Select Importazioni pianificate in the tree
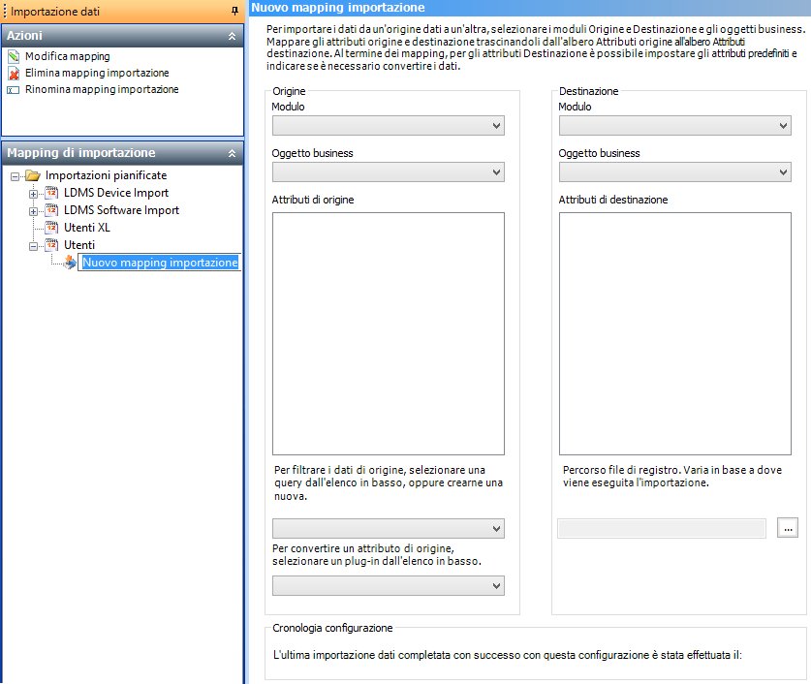Image resolution: width=811 pixels, height=684 pixels. (x=106, y=175)
